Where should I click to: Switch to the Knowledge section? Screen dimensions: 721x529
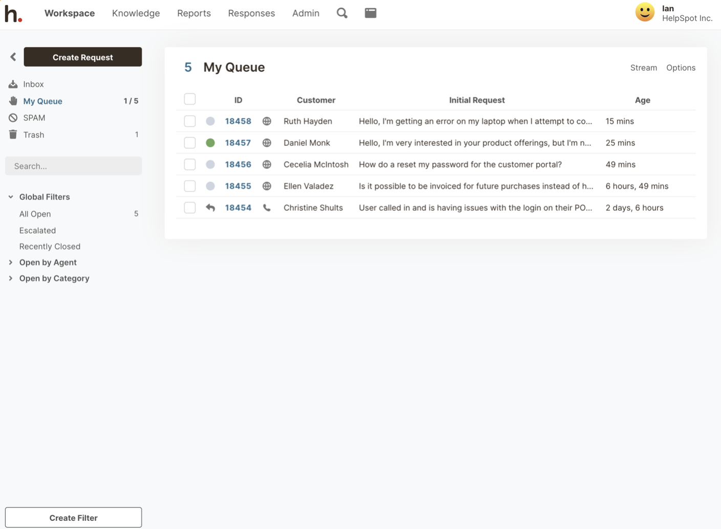point(136,13)
